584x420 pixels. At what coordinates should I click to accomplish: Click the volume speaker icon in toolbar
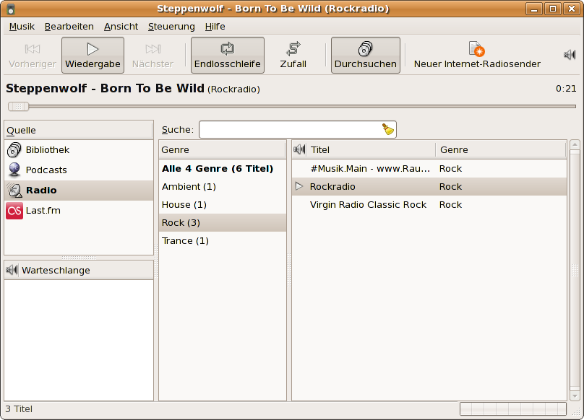(570, 55)
